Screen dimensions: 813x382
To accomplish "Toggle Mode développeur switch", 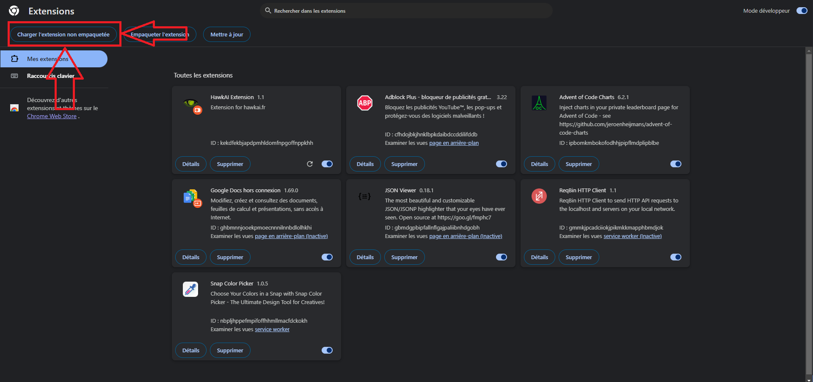I will [x=802, y=11].
